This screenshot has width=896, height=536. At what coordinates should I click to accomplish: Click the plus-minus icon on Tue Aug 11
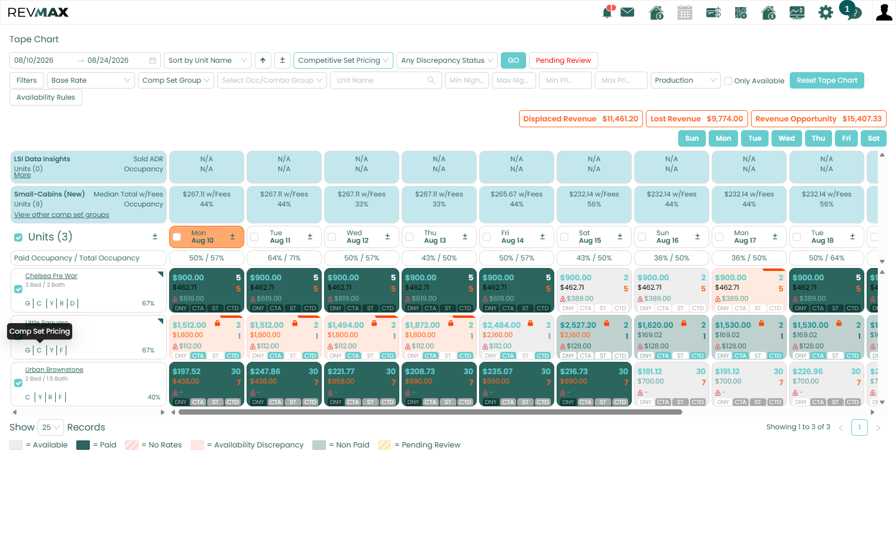310,237
